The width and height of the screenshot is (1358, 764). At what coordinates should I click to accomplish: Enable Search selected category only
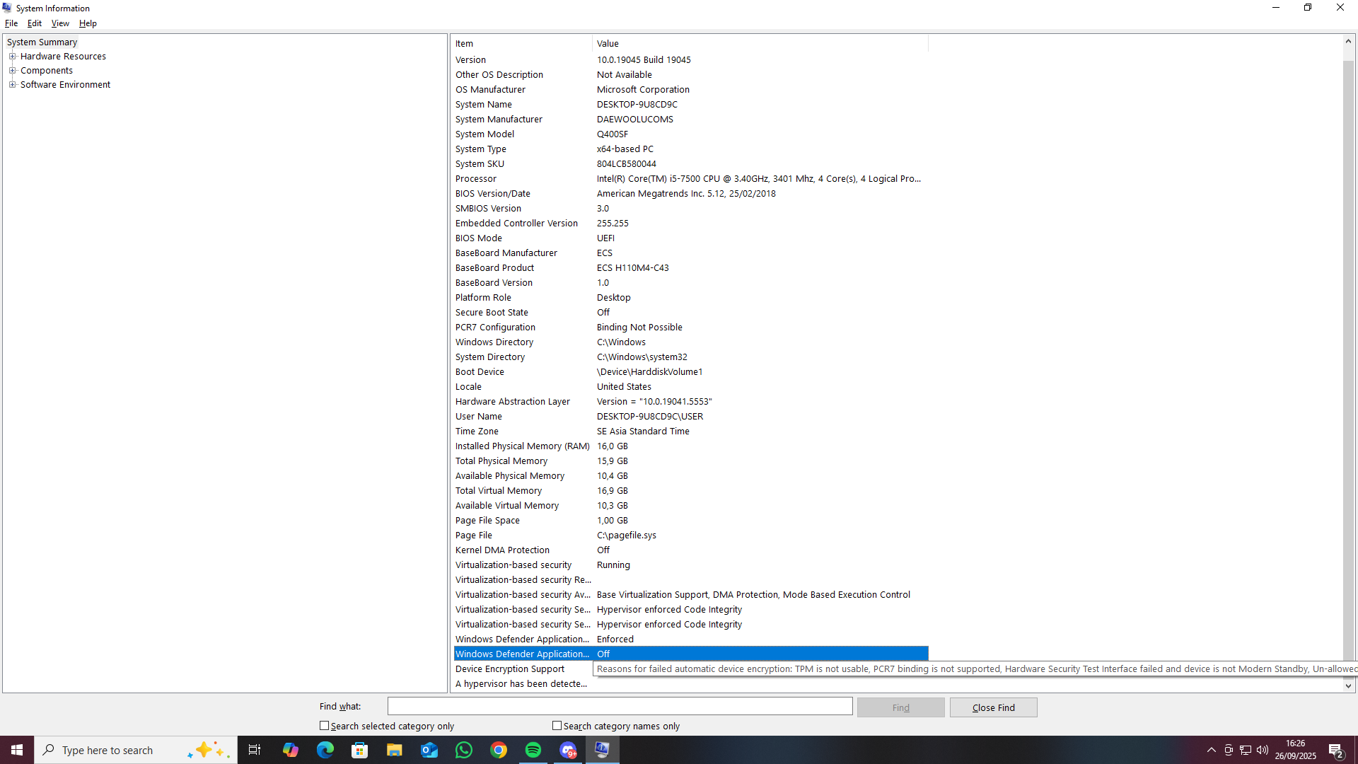point(325,726)
